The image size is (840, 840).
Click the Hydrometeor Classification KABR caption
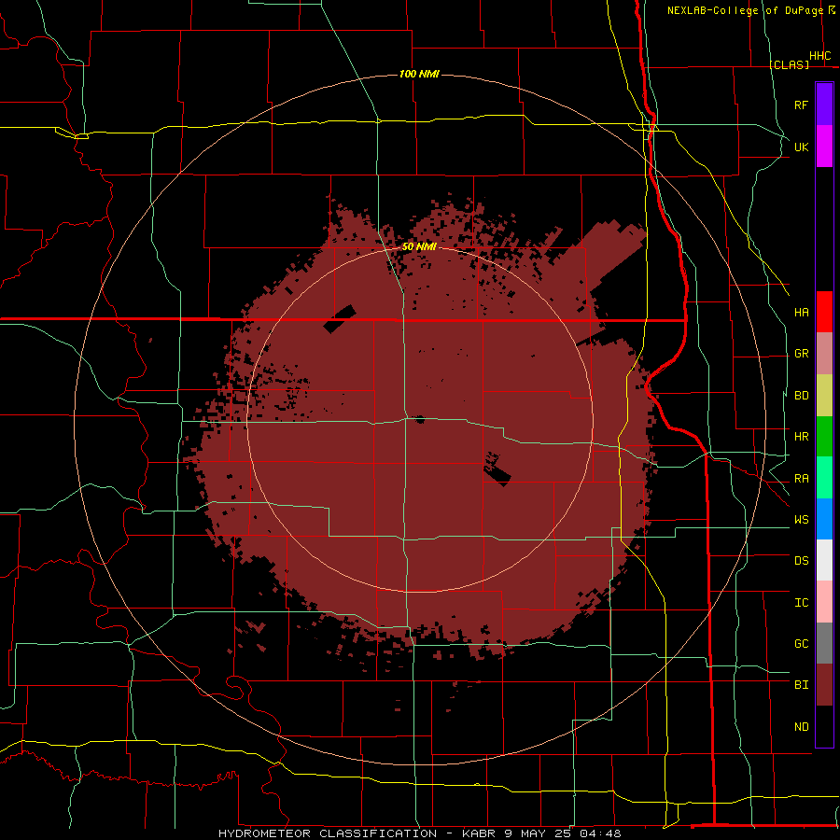pos(419,833)
